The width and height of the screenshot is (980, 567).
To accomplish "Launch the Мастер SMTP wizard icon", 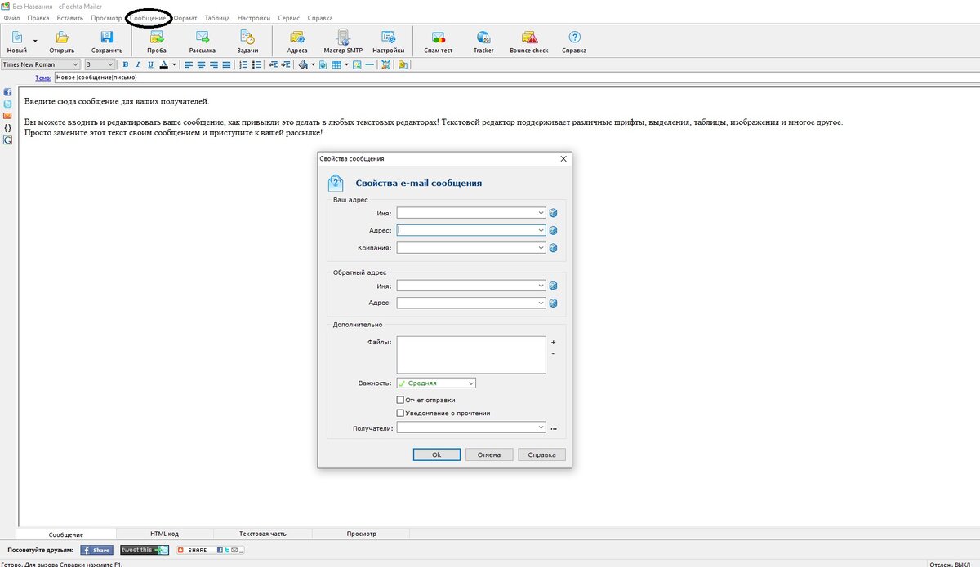I will (x=343, y=38).
